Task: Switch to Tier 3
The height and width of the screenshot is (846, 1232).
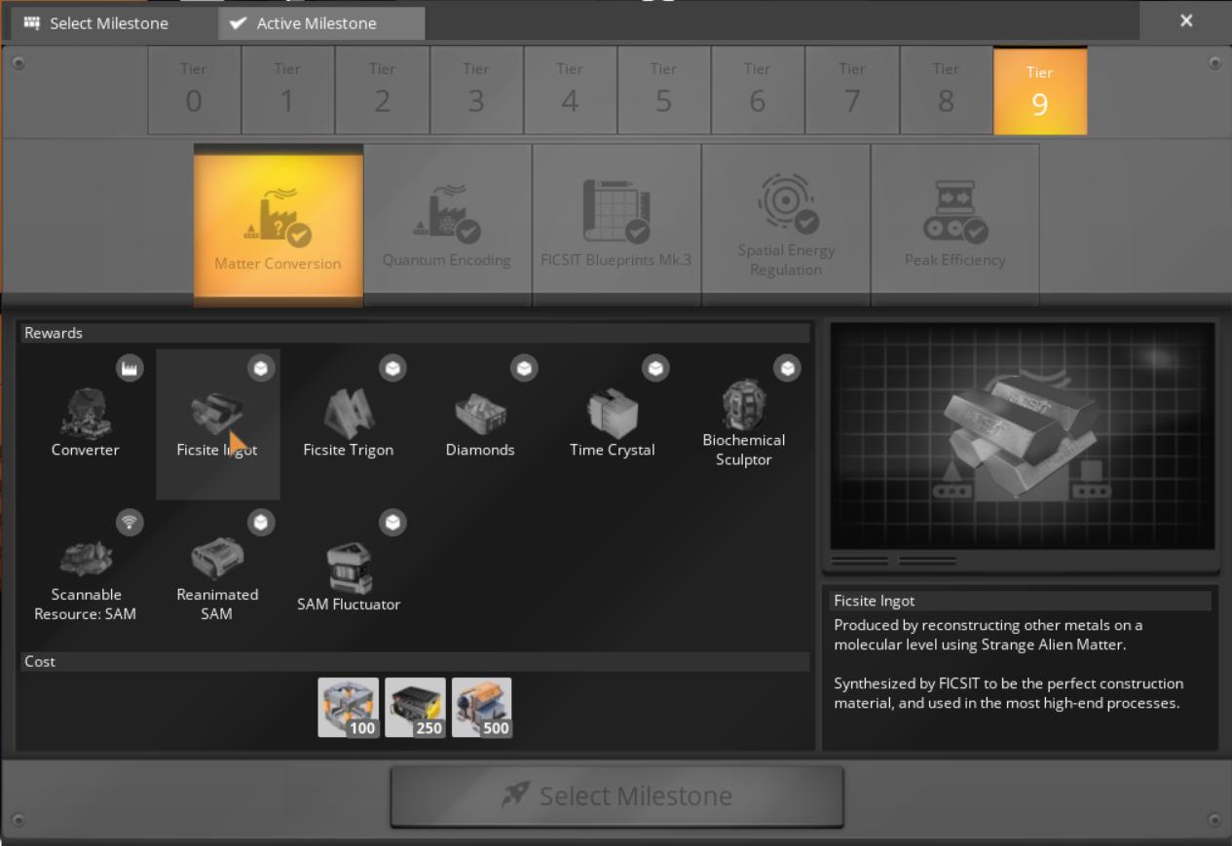Action: point(475,91)
